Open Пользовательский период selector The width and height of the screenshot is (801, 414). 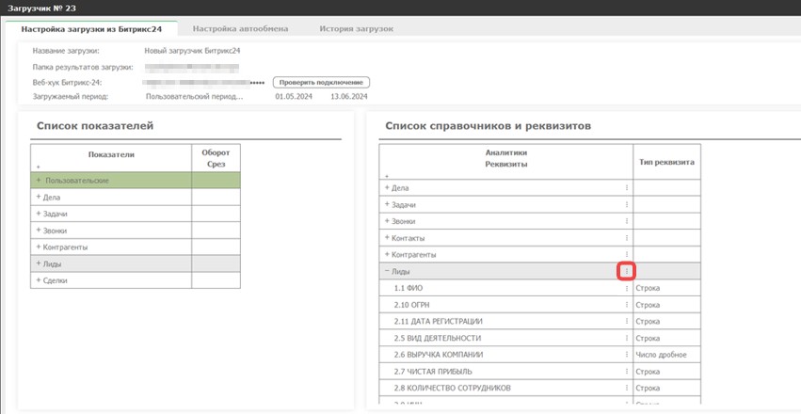(194, 96)
